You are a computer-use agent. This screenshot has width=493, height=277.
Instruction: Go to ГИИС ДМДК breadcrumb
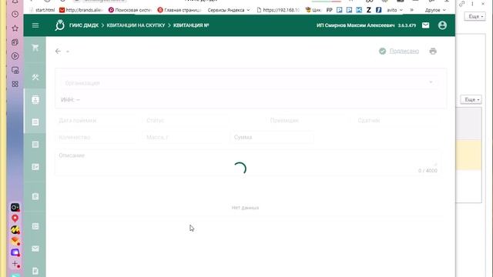[84, 25]
